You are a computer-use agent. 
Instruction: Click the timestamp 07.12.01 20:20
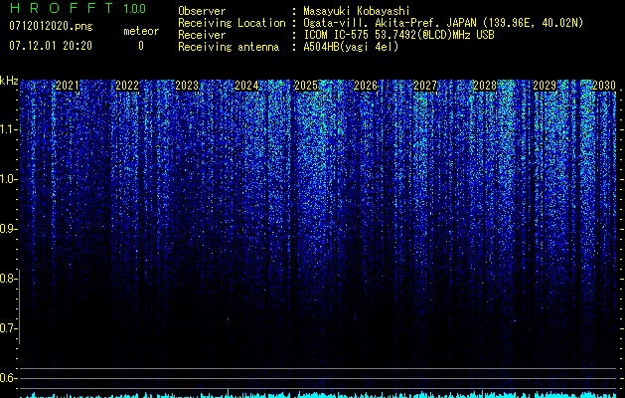pos(51,46)
